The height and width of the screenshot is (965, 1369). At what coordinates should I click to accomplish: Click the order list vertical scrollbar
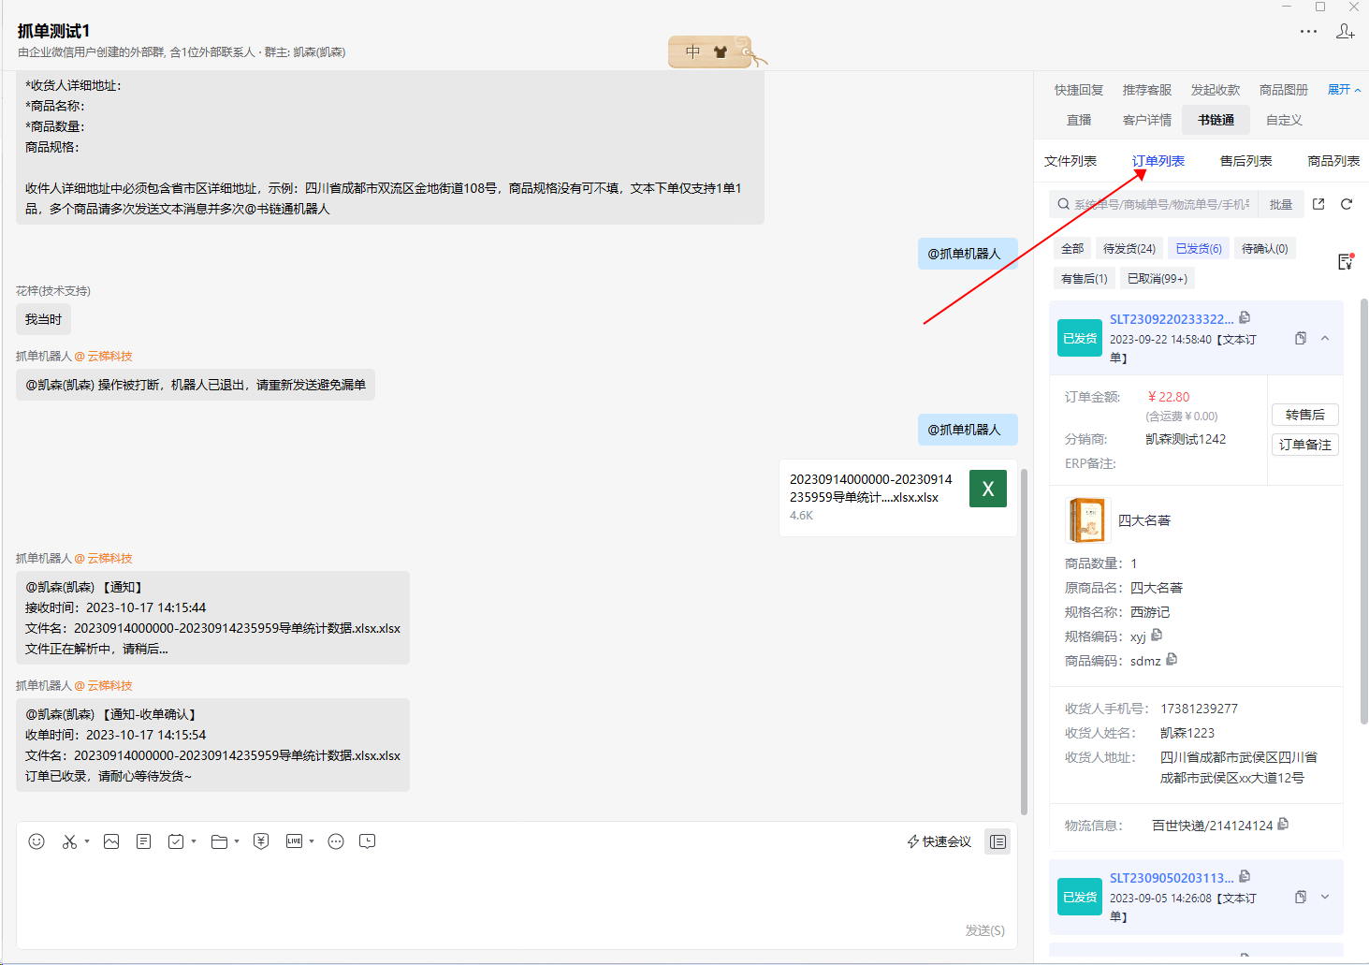(1363, 511)
